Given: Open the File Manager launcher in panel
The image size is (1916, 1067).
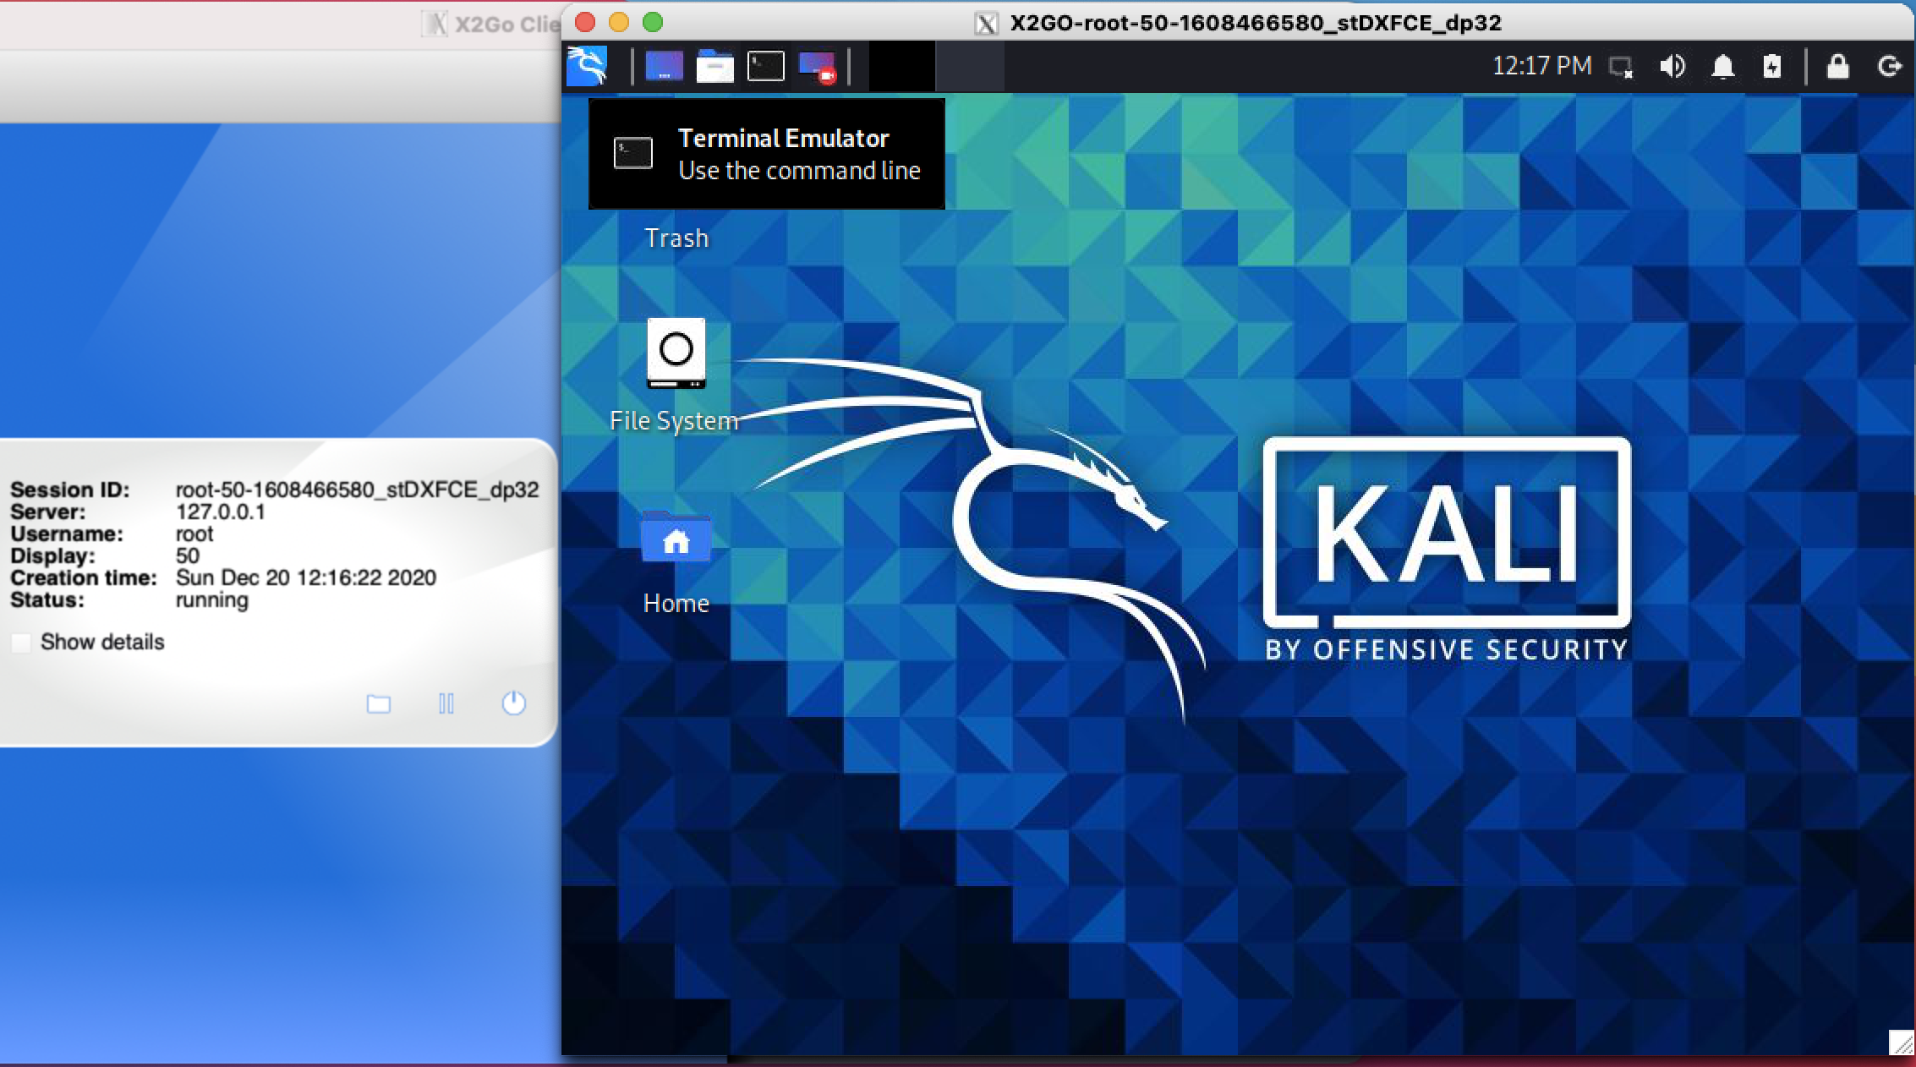Looking at the screenshot, I should [714, 66].
